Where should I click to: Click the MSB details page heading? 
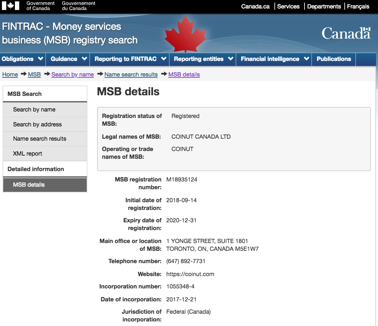coord(128,92)
